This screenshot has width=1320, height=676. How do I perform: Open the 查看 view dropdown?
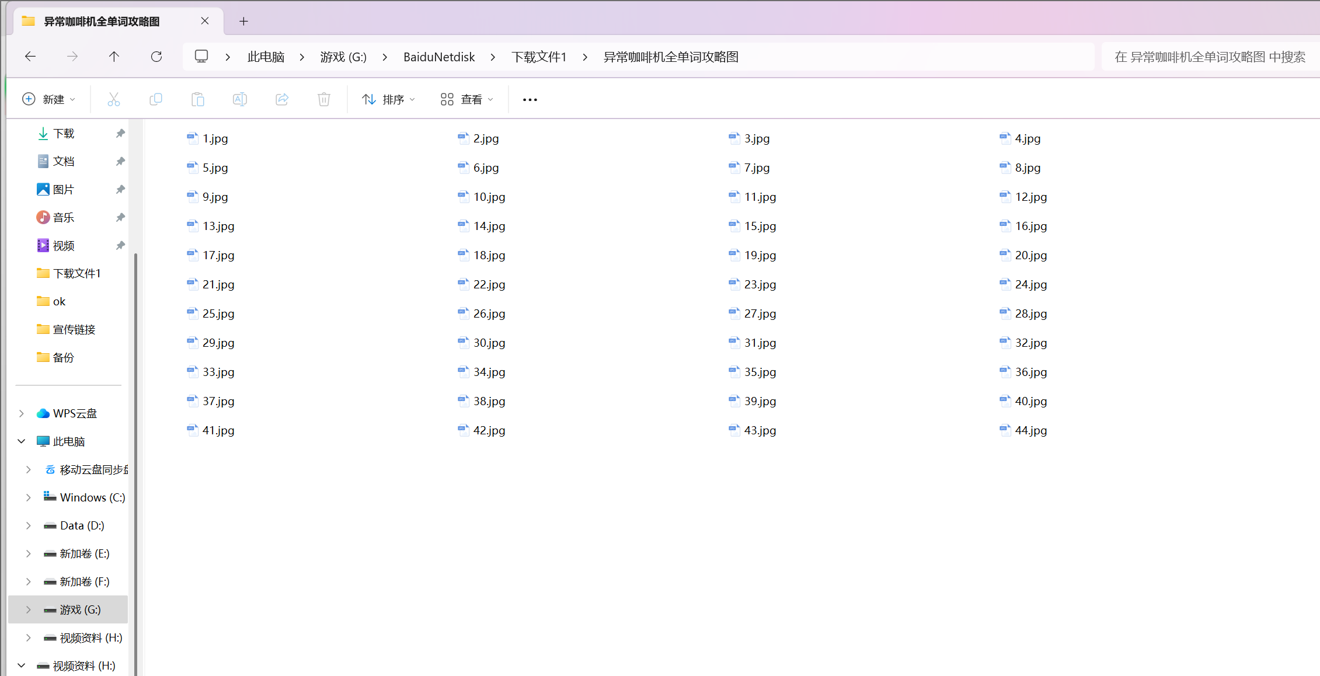[x=468, y=99]
